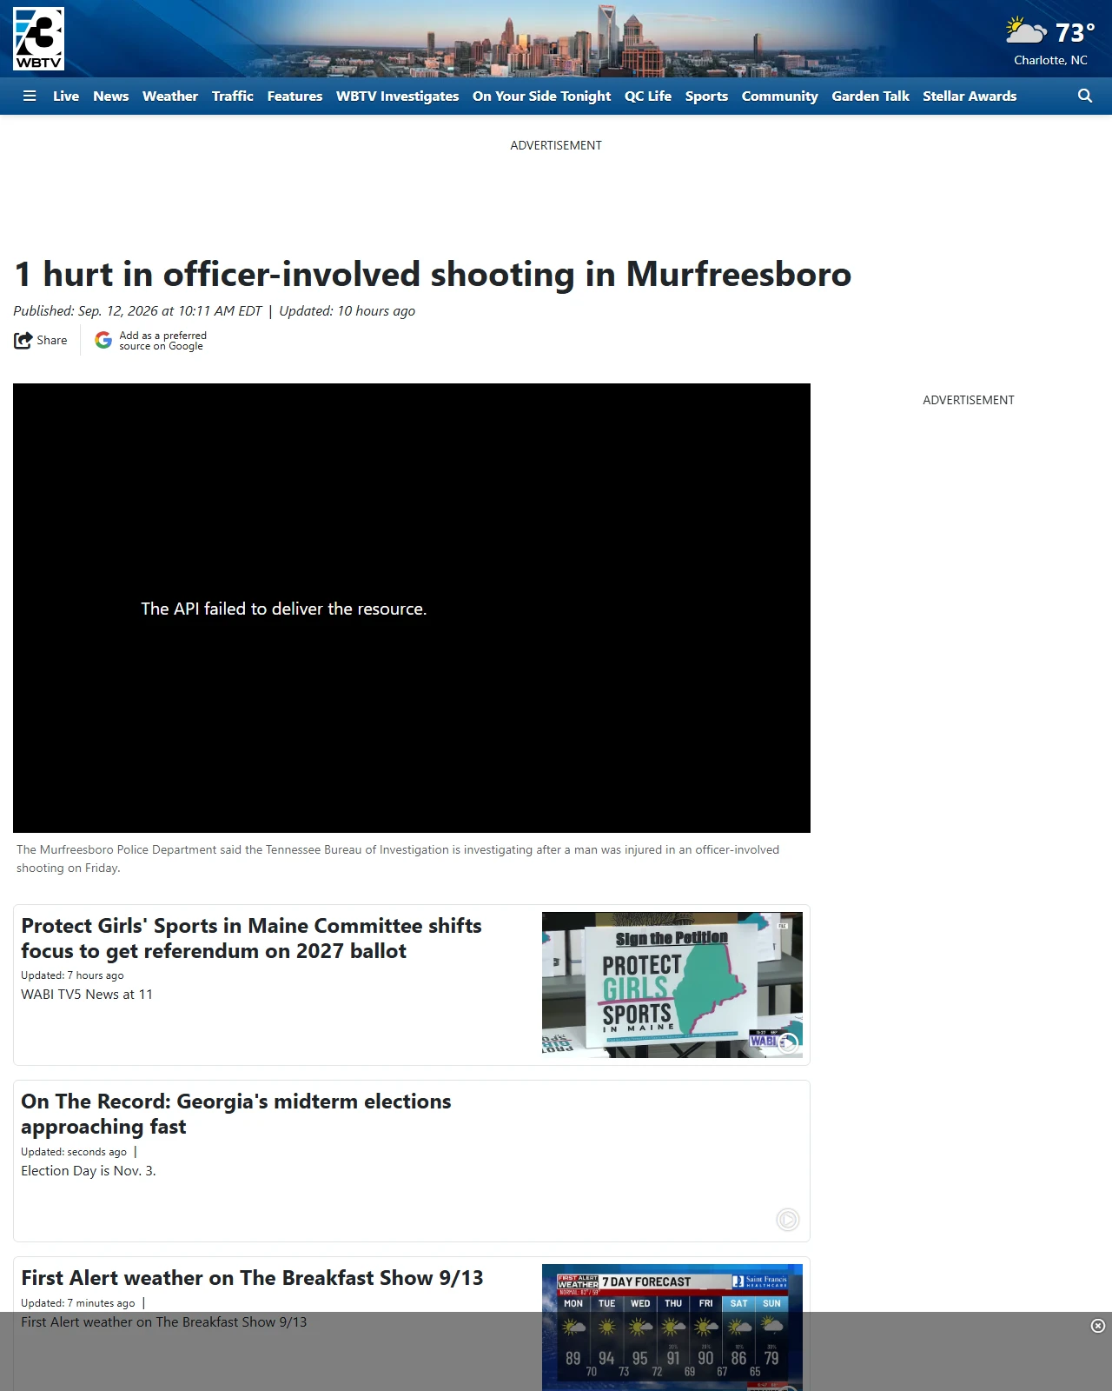Image resolution: width=1112 pixels, height=1391 pixels.
Task: Click 'Updated: 7 minutes ago' text
Action: tap(78, 1303)
